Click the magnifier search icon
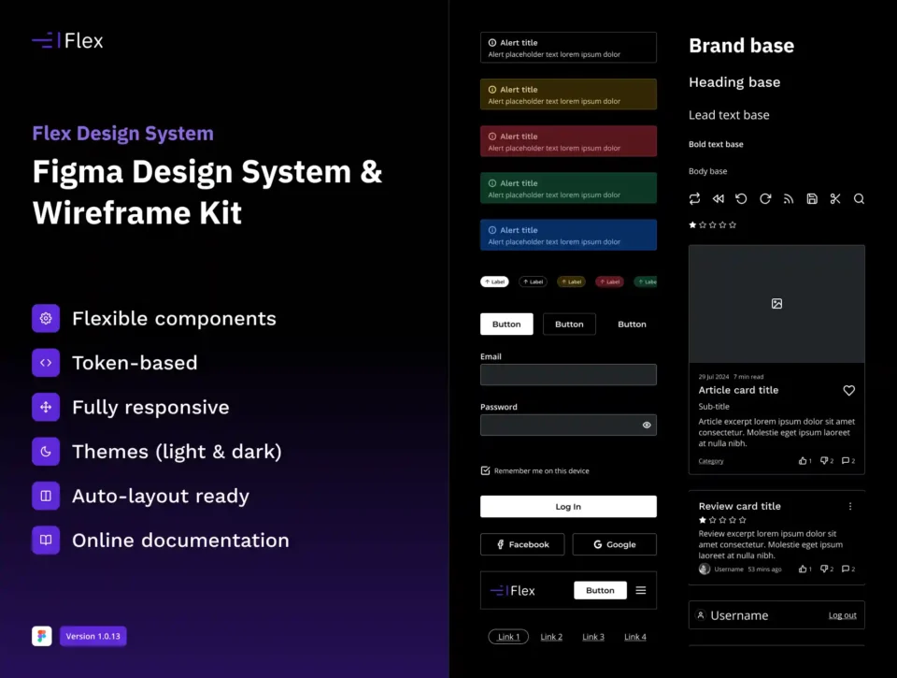Image resolution: width=897 pixels, height=678 pixels. click(859, 198)
